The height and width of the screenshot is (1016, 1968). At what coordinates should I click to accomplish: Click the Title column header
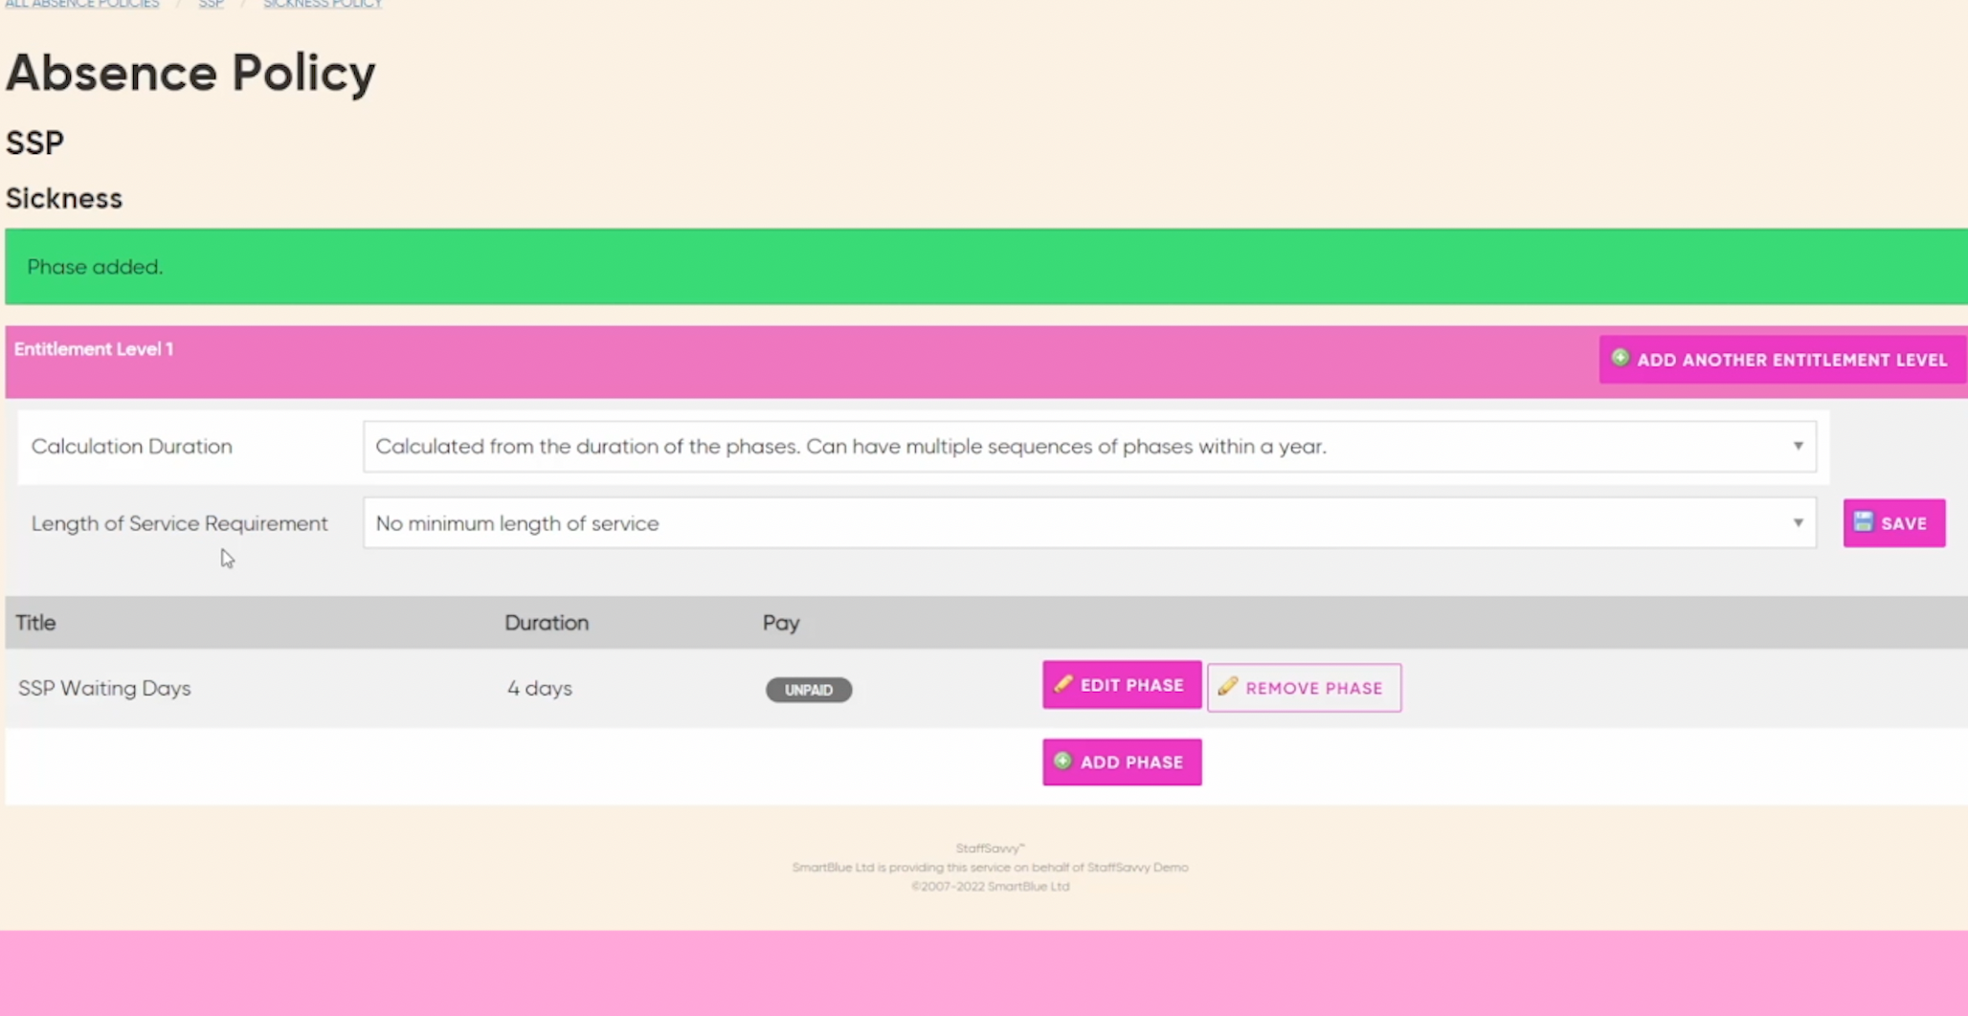(x=35, y=623)
